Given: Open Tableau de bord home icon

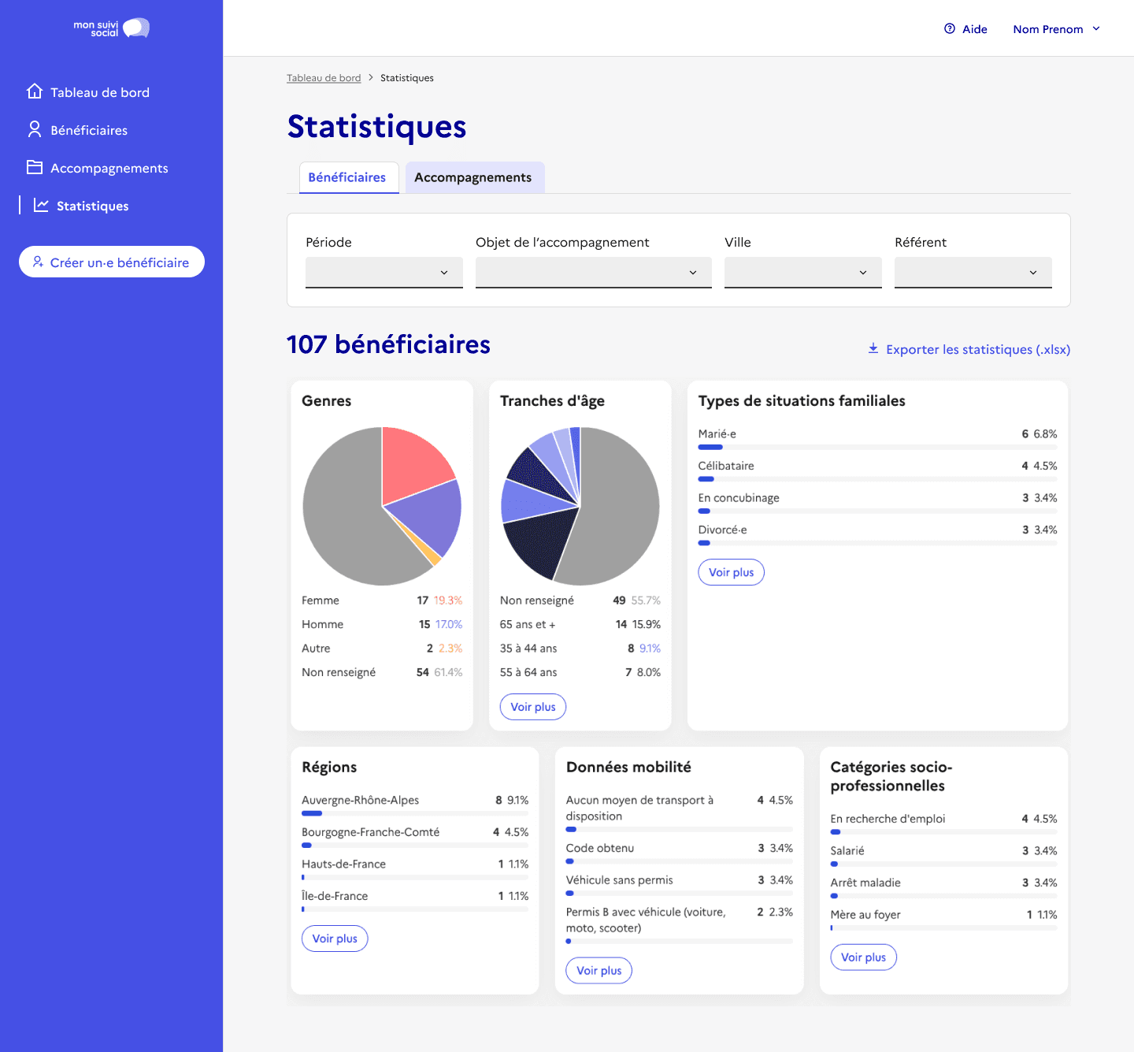Looking at the screenshot, I should 35,91.
